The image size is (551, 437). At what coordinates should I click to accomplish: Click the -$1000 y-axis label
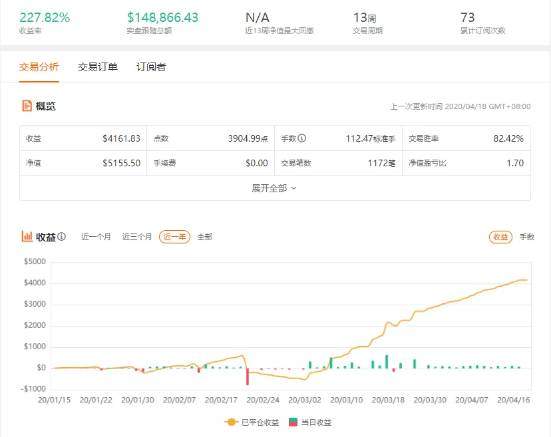(x=33, y=388)
